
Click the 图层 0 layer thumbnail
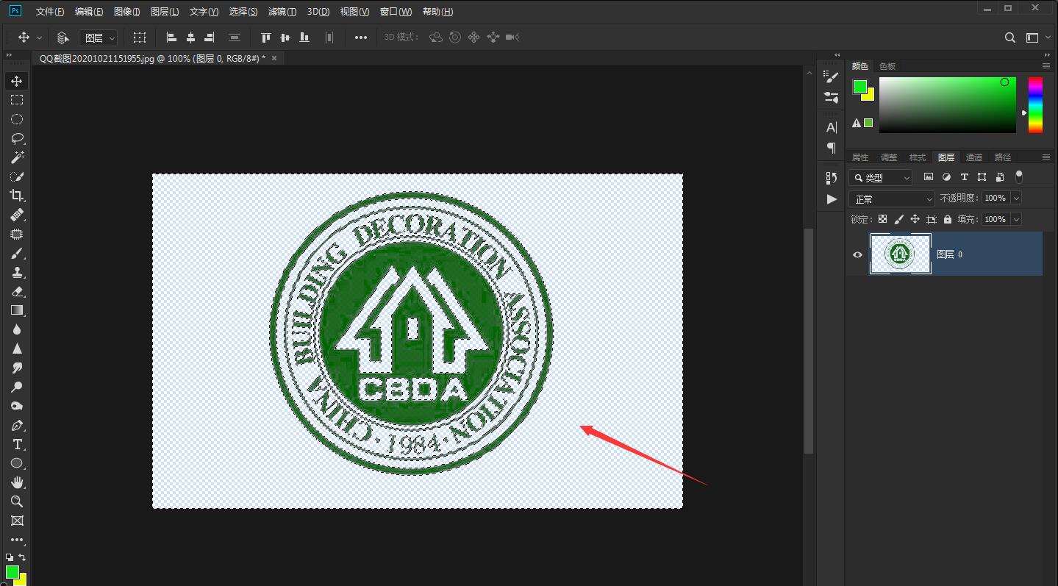[900, 254]
